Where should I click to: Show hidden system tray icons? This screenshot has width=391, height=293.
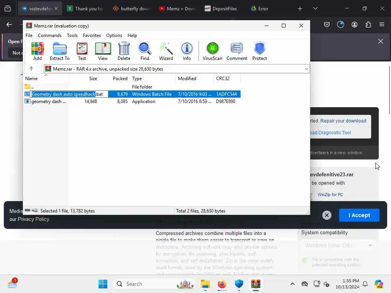292,284
